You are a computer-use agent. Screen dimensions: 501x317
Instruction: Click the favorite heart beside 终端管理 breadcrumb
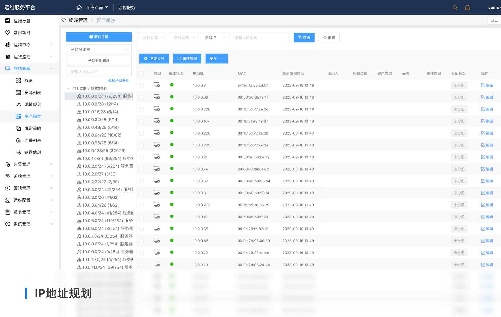(x=64, y=20)
